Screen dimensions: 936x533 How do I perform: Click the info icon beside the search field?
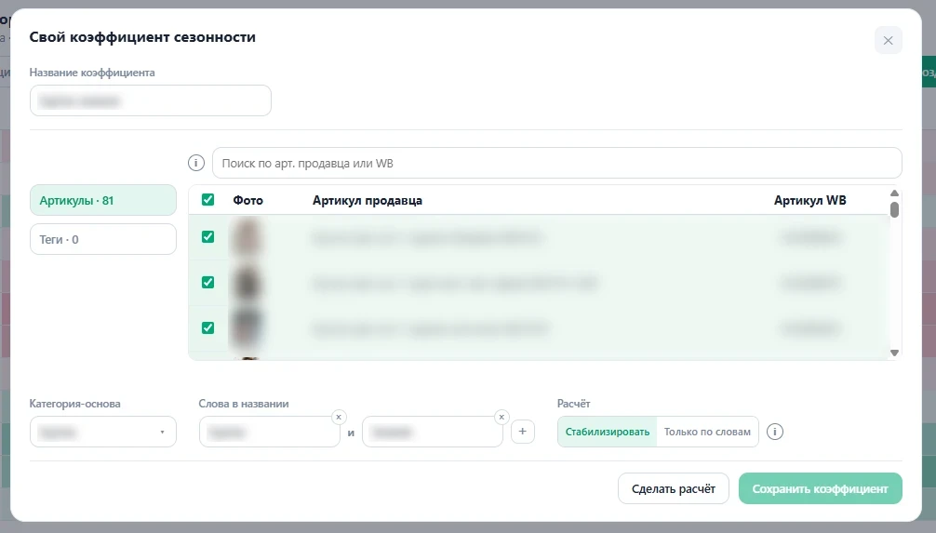point(195,163)
